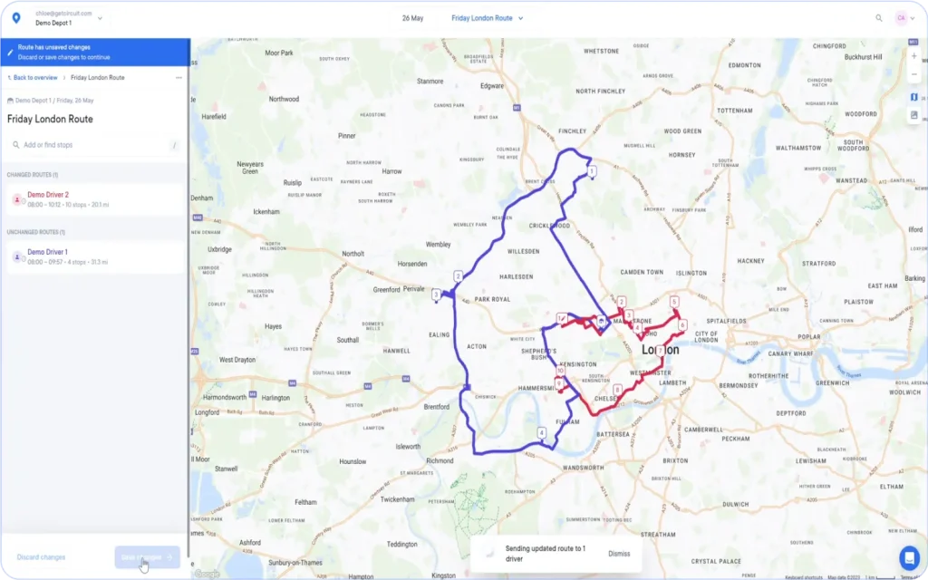The height and width of the screenshot is (580, 928).
Task: Click red stop 2 marker near Marylebone
Action: (622, 303)
